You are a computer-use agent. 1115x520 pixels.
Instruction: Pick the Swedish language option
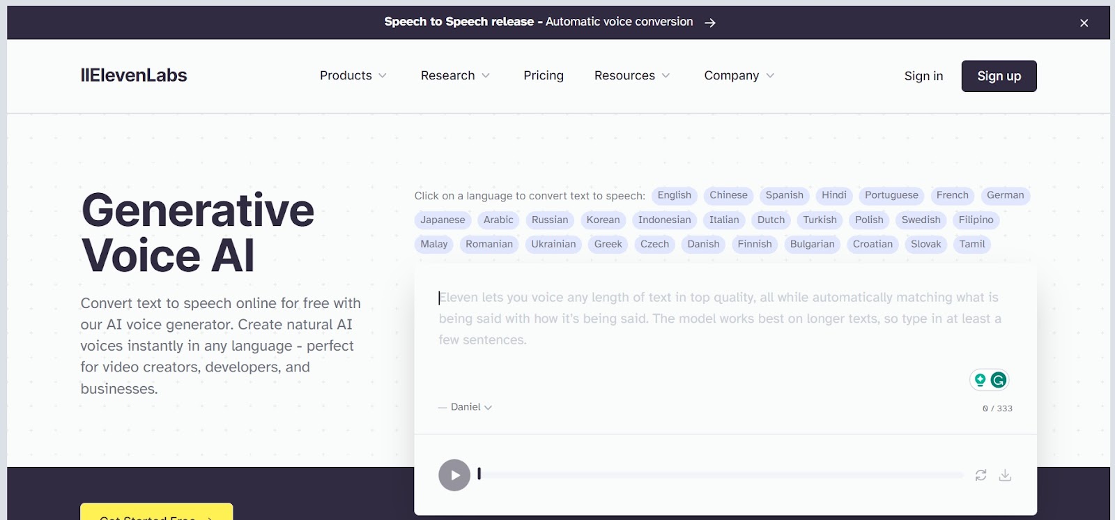pos(921,220)
